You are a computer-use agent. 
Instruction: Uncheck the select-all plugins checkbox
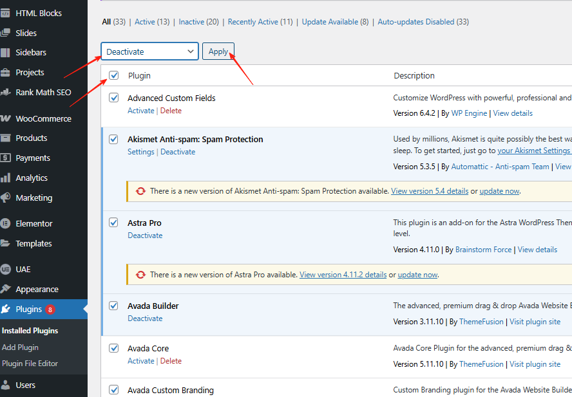point(113,75)
